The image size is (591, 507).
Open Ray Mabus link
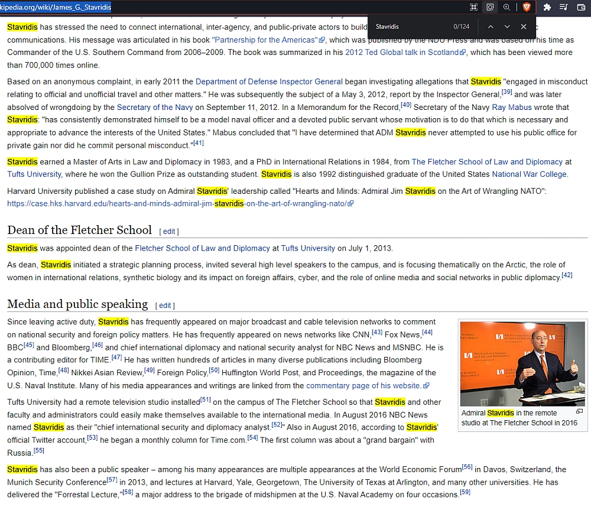coord(511,108)
